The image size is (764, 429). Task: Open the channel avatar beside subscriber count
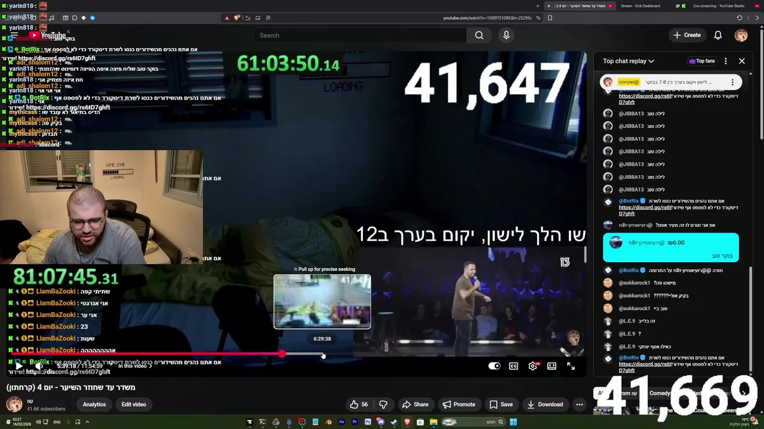14,405
